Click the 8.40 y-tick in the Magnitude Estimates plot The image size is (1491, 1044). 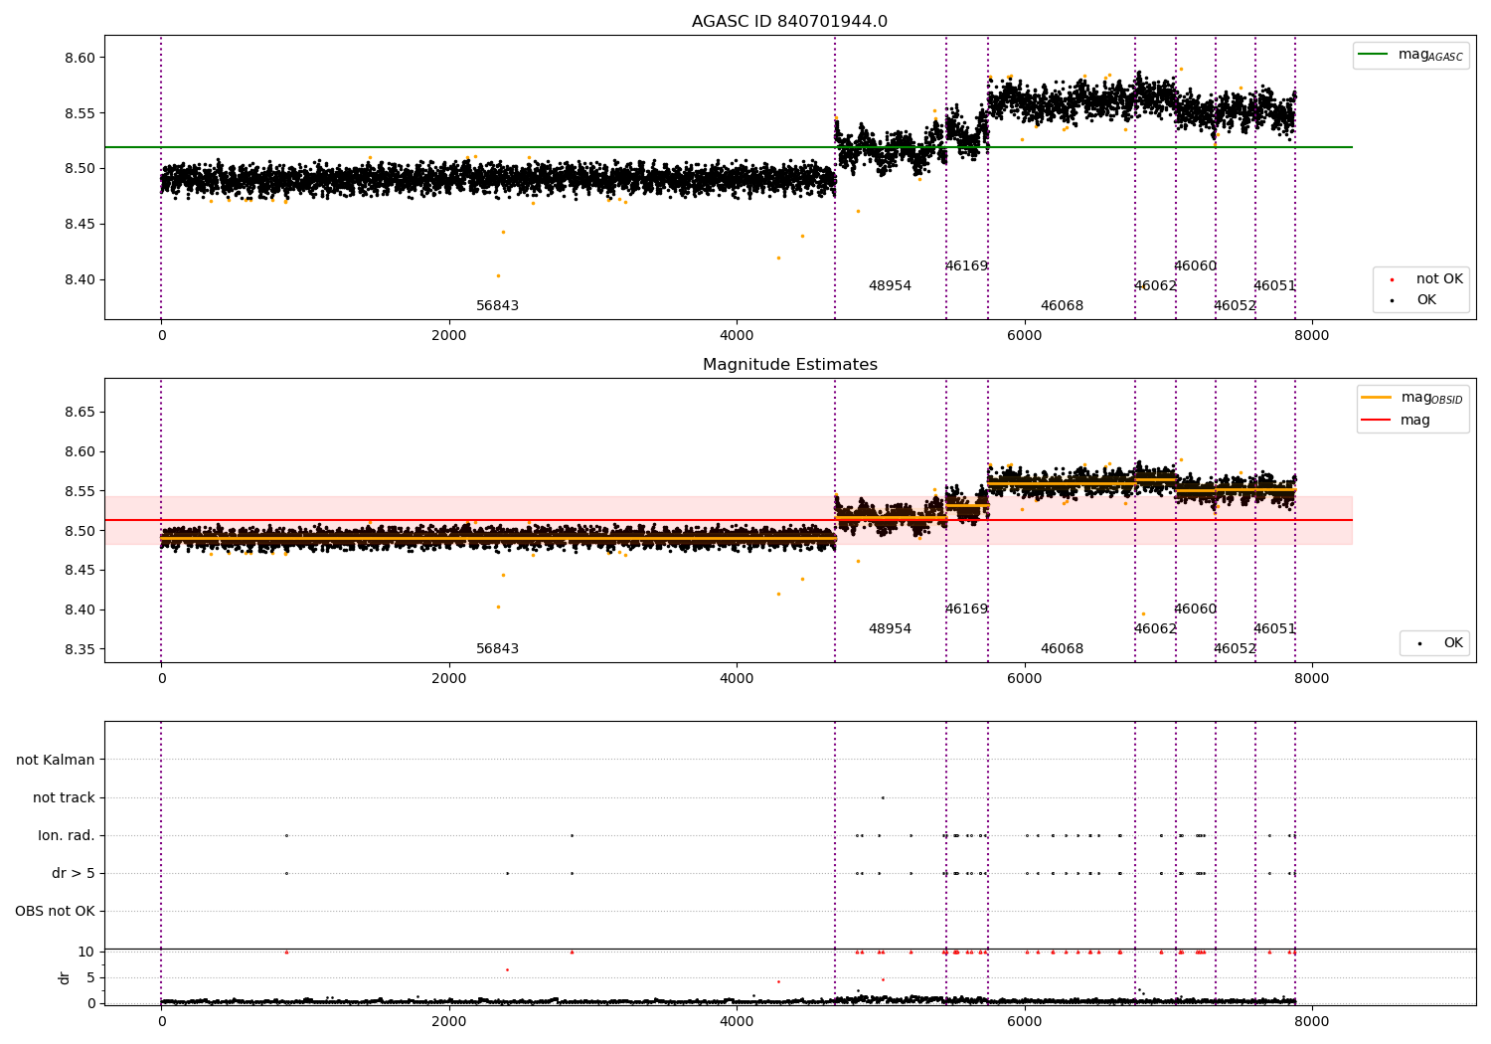[80, 610]
